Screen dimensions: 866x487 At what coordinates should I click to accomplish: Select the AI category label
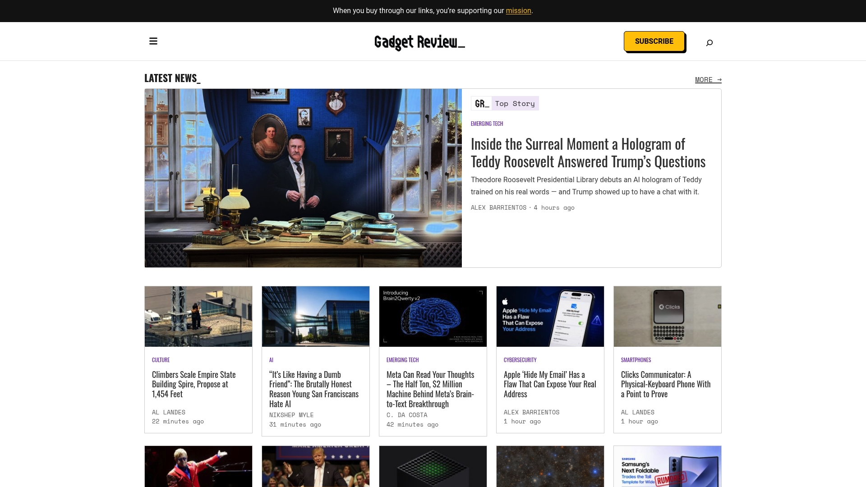click(271, 360)
